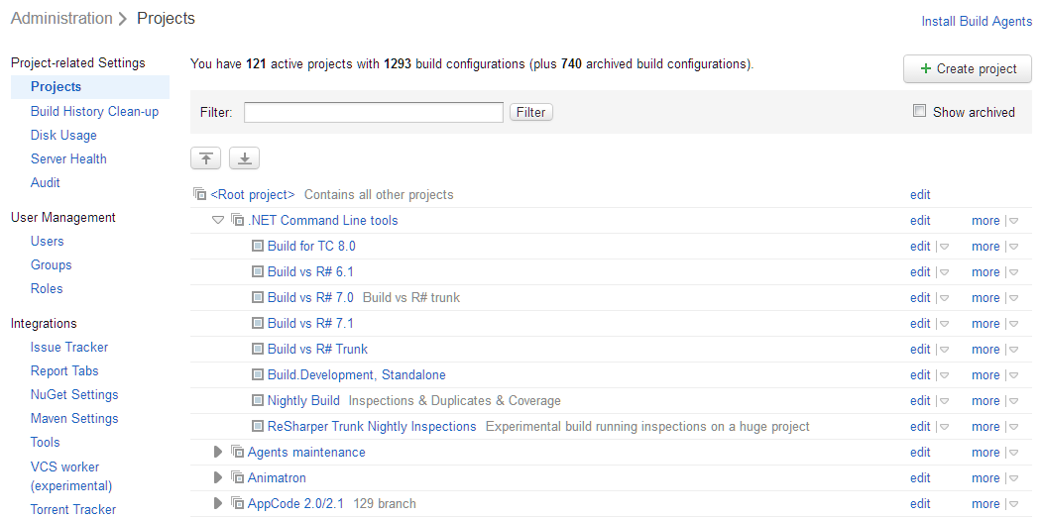
Task: Open more dropdown arrow for Agents maintenance row
Action: 1013,453
